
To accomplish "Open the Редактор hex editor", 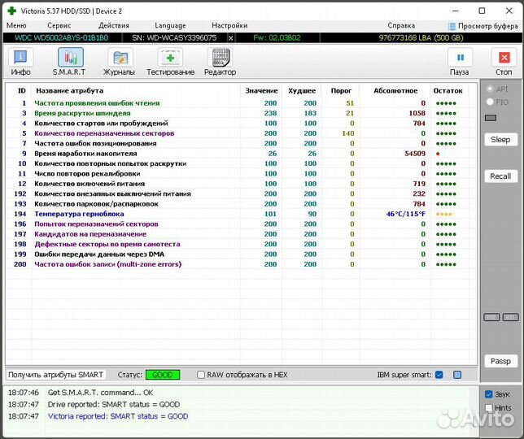I will click(x=220, y=62).
